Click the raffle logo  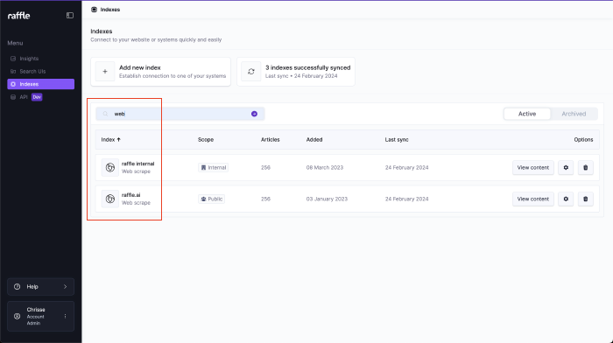[x=18, y=16]
